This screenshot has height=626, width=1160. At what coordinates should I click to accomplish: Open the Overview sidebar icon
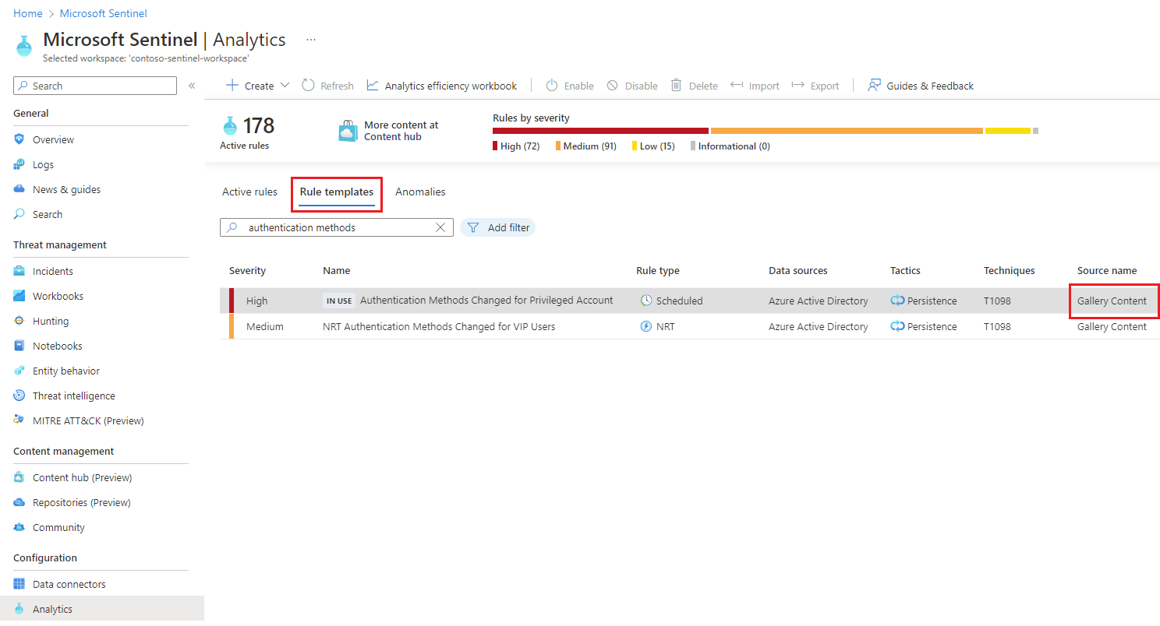click(x=19, y=139)
